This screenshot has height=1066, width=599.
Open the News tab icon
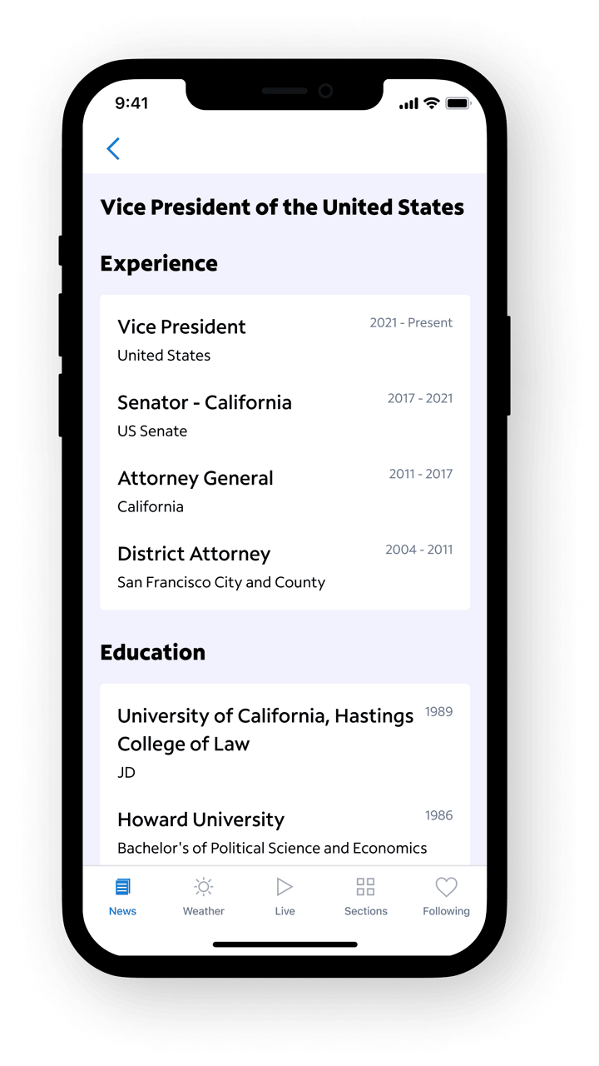click(122, 887)
